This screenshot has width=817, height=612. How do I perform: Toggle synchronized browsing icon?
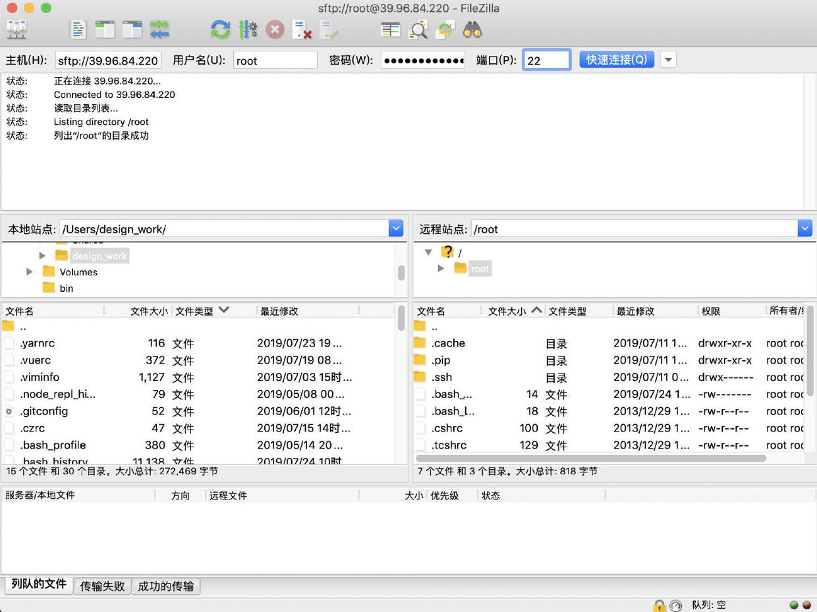pos(446,29)
